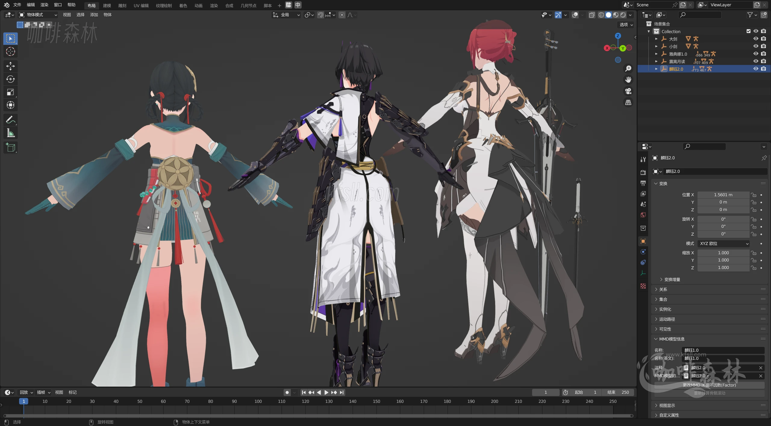Uncheck the Collection exclude checkbox
The height and width of the screenshot is (426, 771).
(x=748, y=31)
